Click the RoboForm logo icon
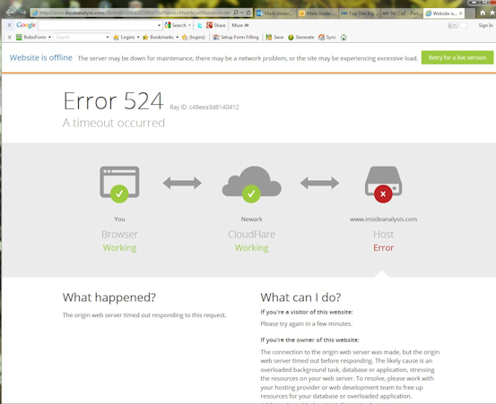 pos(19,38)
